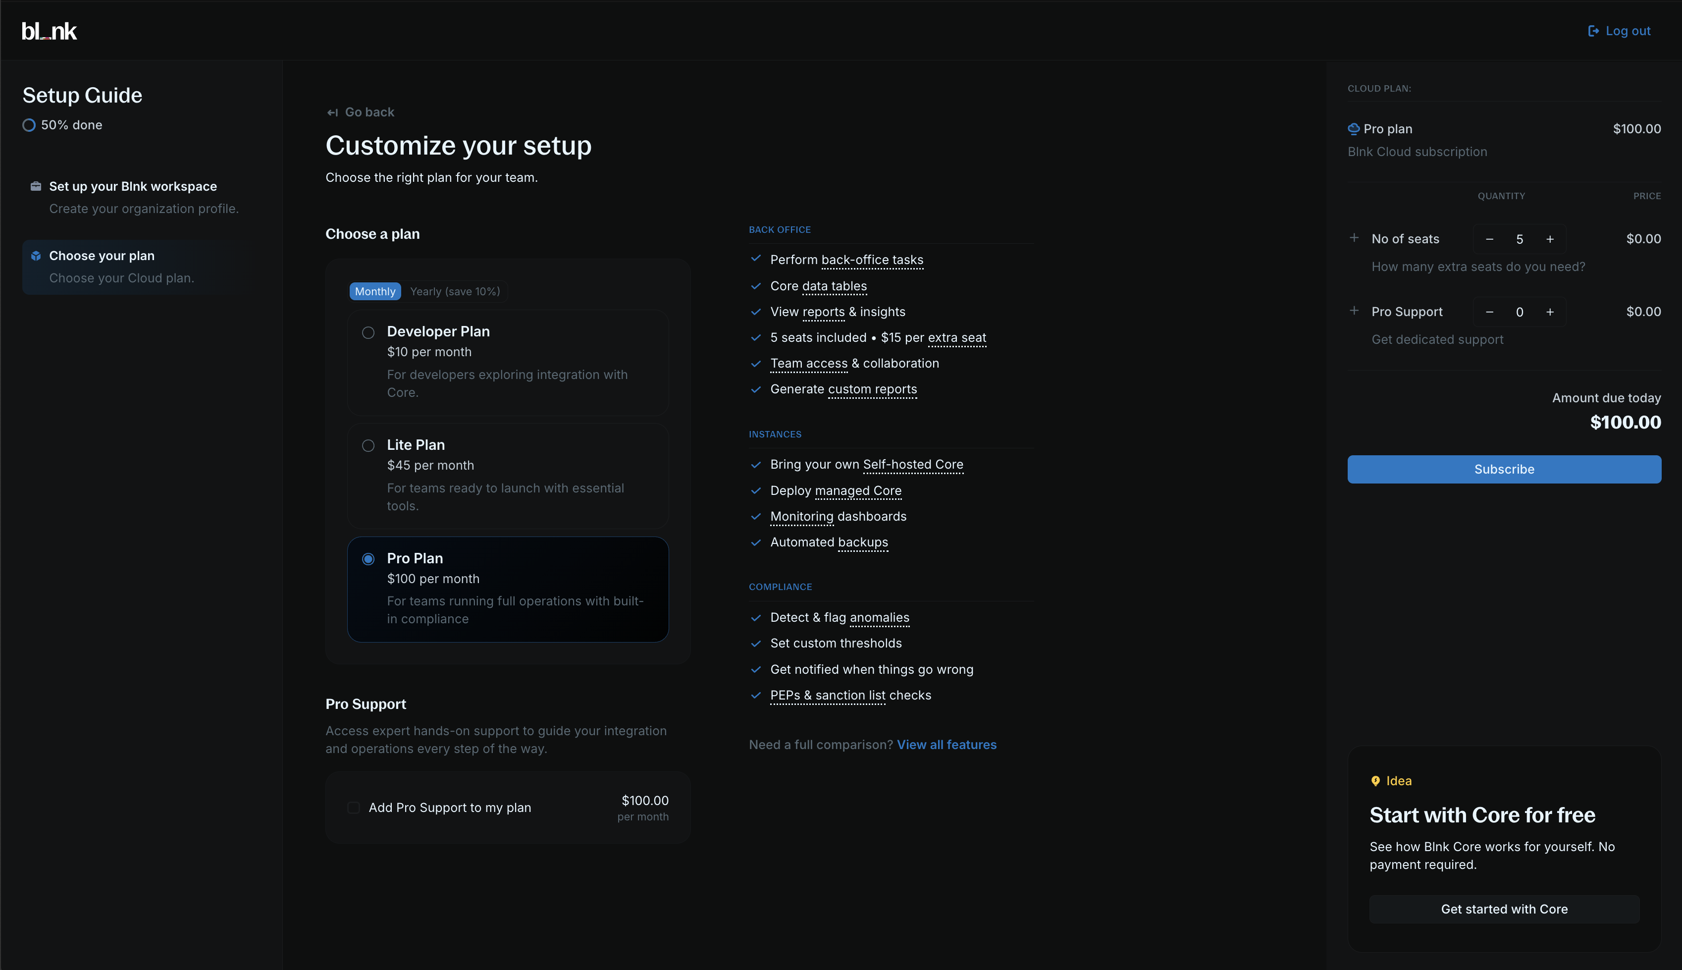Increase the Pro Support quantity
Viewport: 1682px width, 970px height.
tap(1550, 313)
